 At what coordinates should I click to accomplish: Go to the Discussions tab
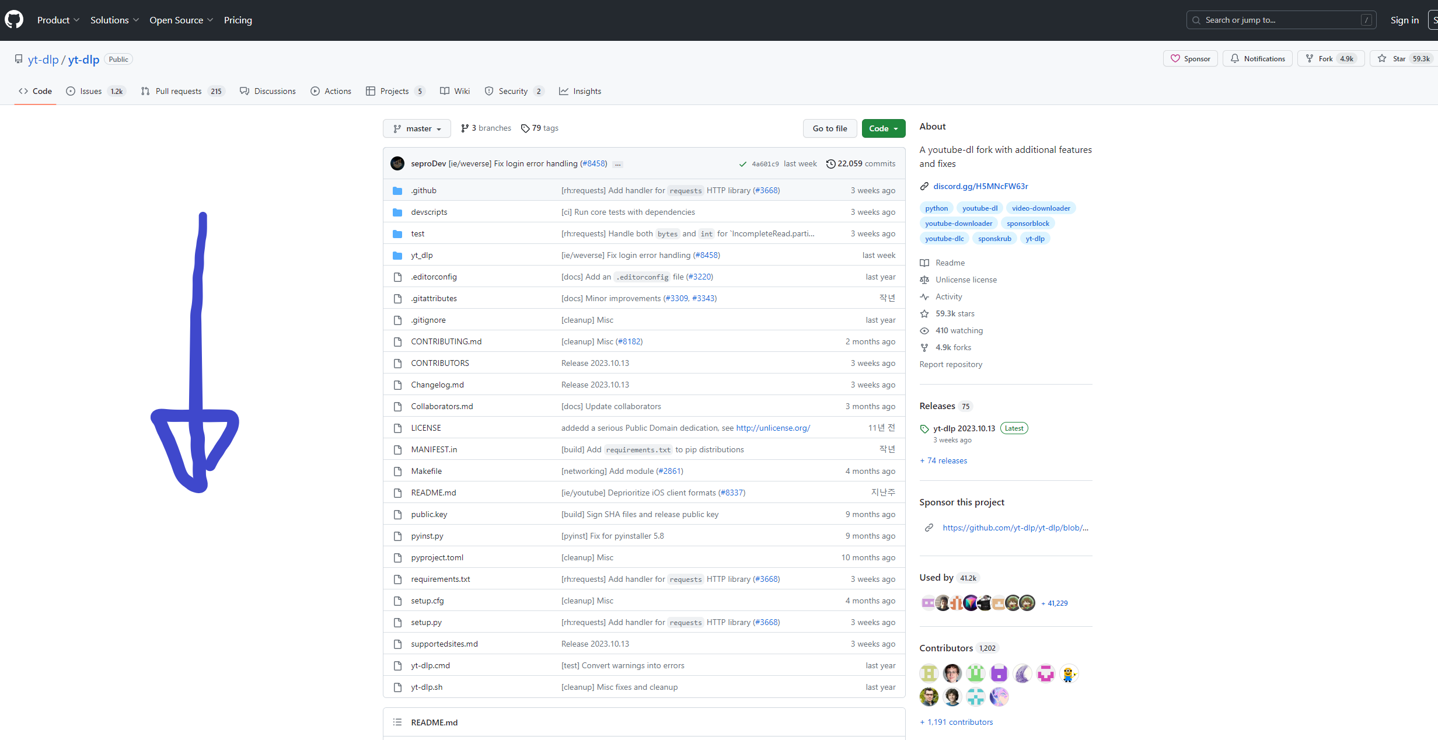pyautogui.click(x=268, y=91)
